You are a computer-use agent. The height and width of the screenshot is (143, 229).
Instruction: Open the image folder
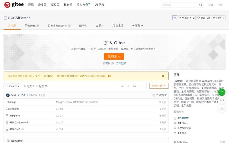point(13,102)
